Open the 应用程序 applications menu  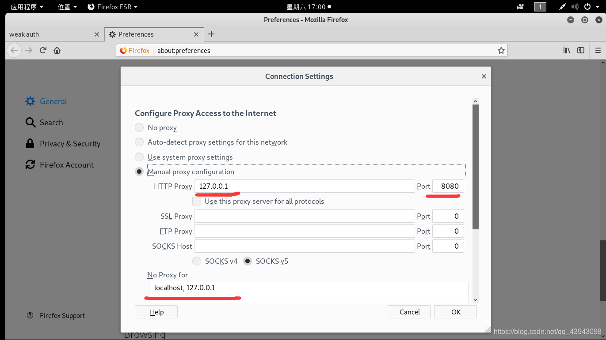(x=27, y=7)
